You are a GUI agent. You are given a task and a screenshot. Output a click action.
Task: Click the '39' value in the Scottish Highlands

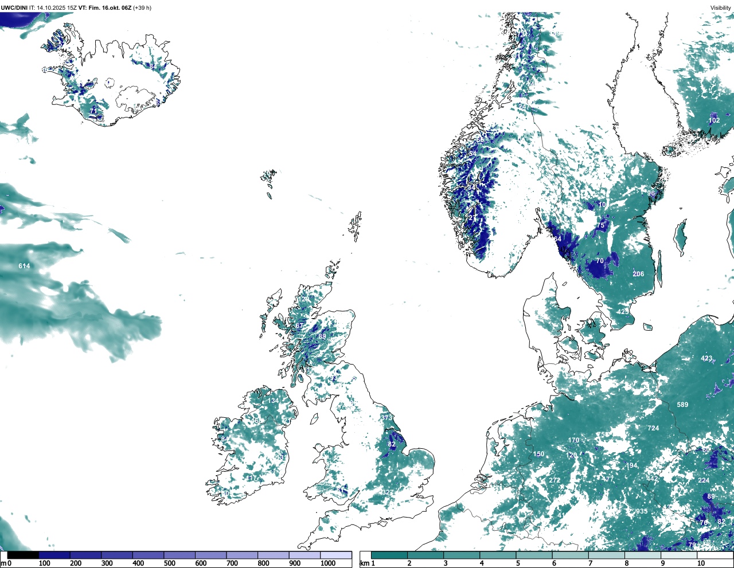[x=322, y=336]
